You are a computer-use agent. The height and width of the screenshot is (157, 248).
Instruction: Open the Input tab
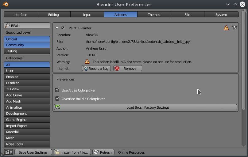pos(87,15)
